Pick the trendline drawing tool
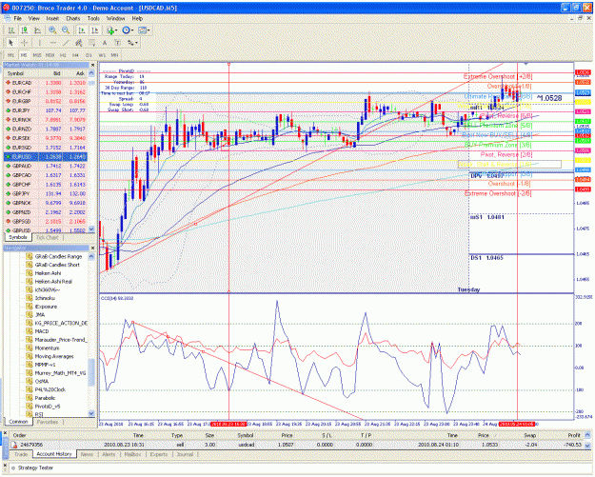The image size is (595, 477). 66,43
